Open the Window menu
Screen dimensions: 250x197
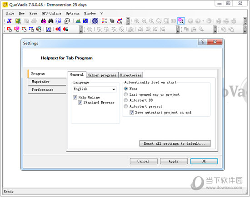[x=90, y=13]
